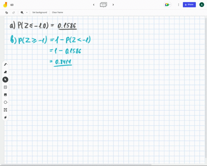
Task: Expand the zoom dropdown arrow
Action: point(27,13)
